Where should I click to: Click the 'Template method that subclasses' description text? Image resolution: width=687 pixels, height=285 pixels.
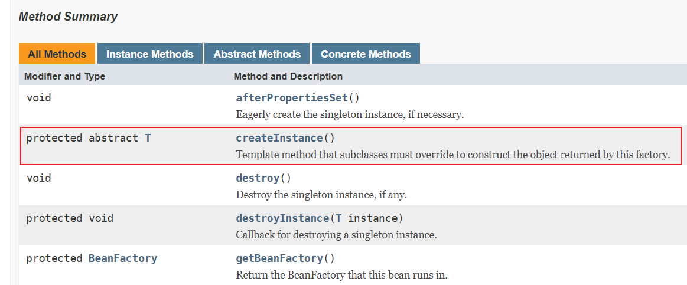coord(452,155)
